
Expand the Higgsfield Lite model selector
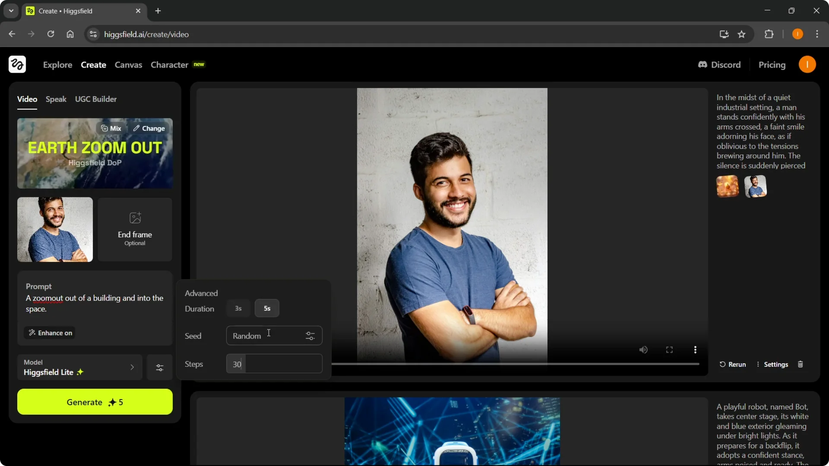(132, 367)
